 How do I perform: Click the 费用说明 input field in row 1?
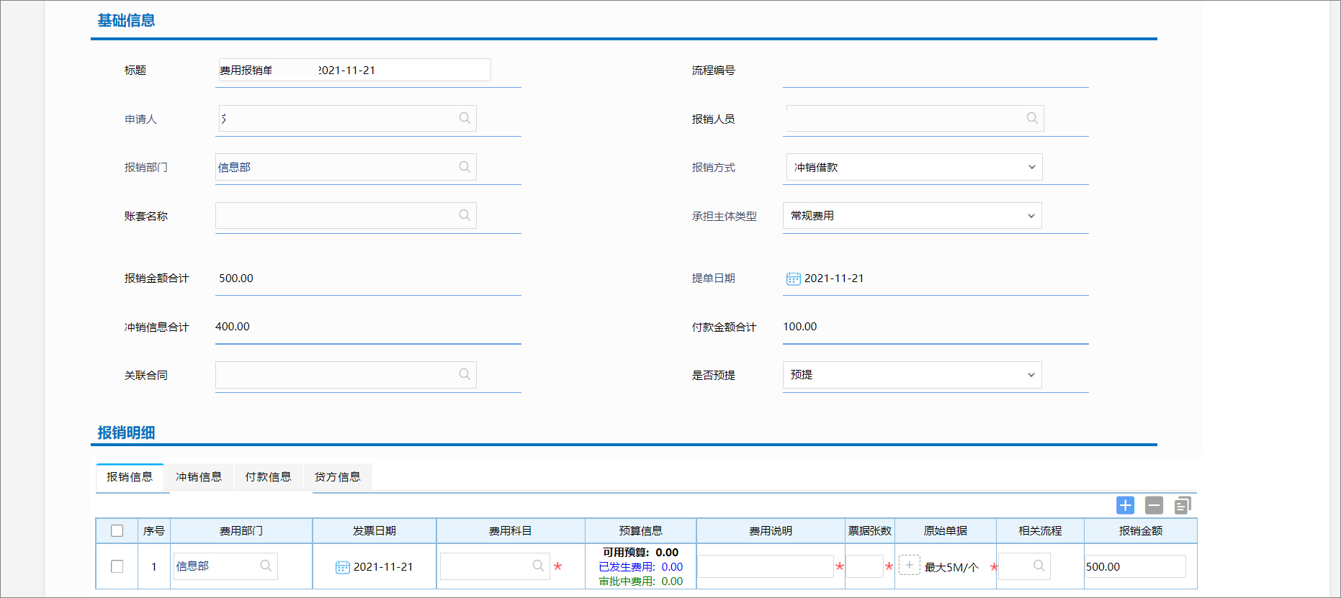click(765, 566)
